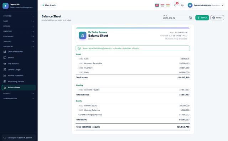Select the third flag language option
The width and height of the screenshot is (228, 141).
(168, 5)
